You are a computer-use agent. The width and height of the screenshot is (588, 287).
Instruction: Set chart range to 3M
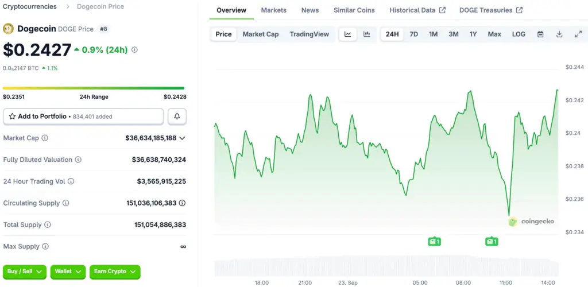click(x=454, y=34)
